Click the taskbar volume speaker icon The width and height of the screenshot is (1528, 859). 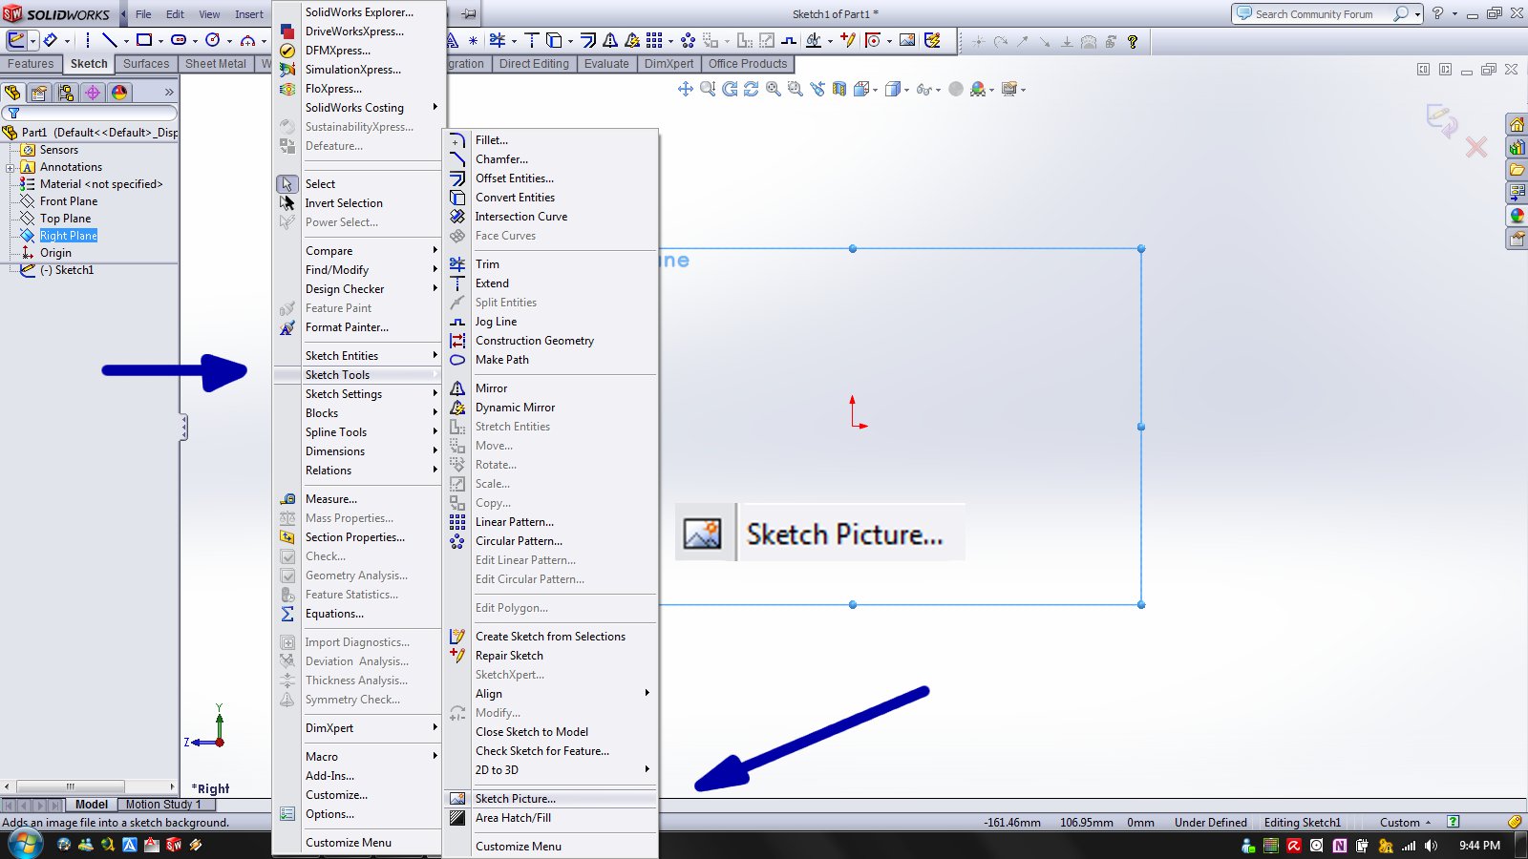[1431, 846]
